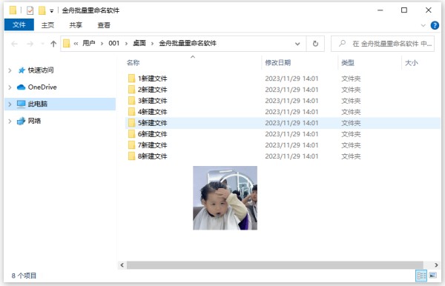Image resolution: width=445 pixels, height=286 pixels.
Task: Click the 文件夹 type cell of 7新建文件 row
Action: tap(351, 145)
